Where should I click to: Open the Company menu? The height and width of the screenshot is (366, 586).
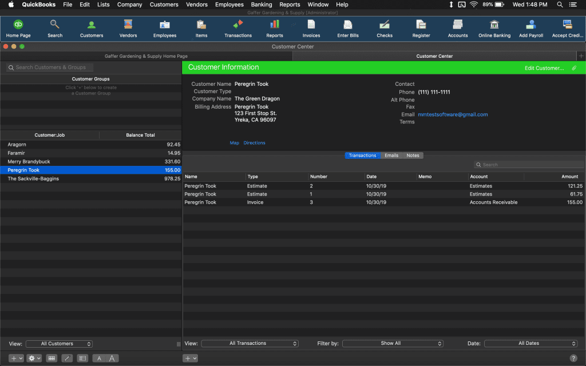130,5
